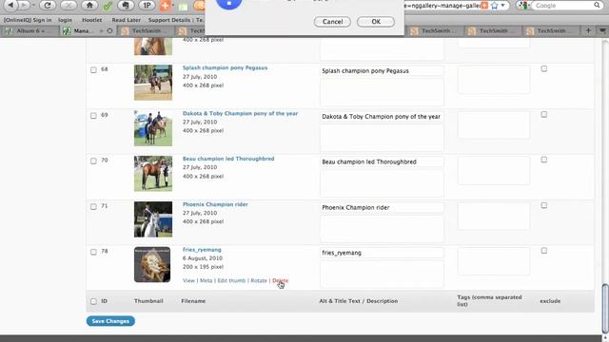
Task: Click Meta link under fries_ryemang
Action: pyautogui.click(x=206, y=280)
